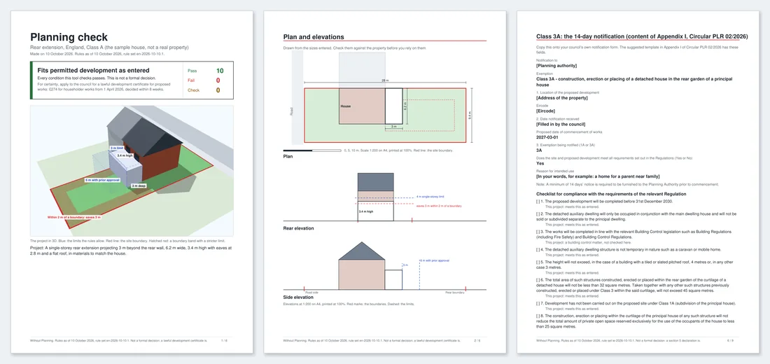
Task: Click the '[Planning authority]' field
Action: click(556, 65)
